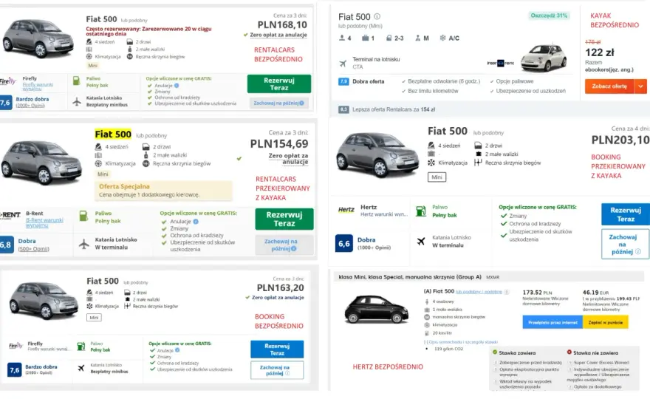Click 122 zł price in Kayak offer
The image size is (650, 399).
[600, 52]
